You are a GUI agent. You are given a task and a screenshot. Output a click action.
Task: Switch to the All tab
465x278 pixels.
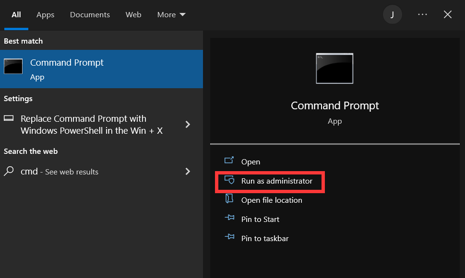click(x=16, y=15)
